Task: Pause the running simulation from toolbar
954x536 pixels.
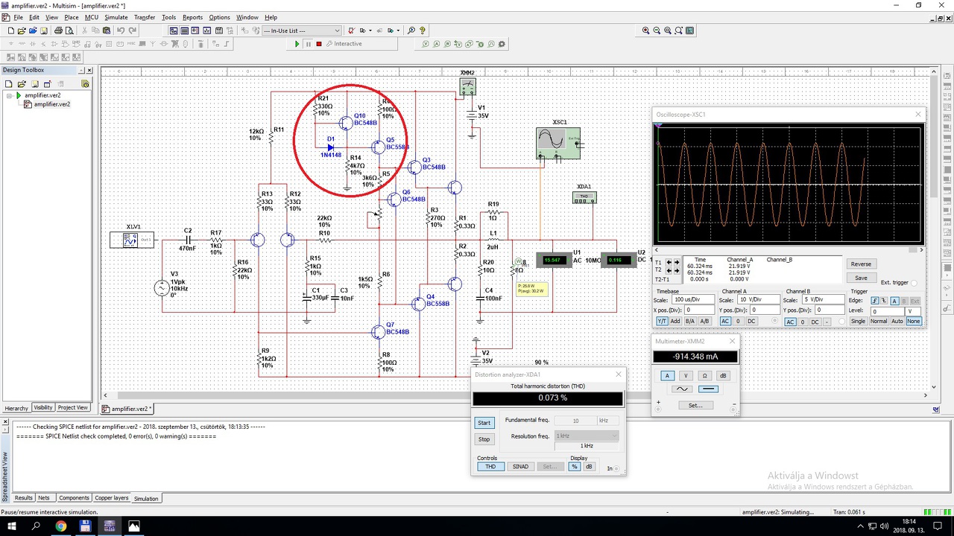Action: 308,44
